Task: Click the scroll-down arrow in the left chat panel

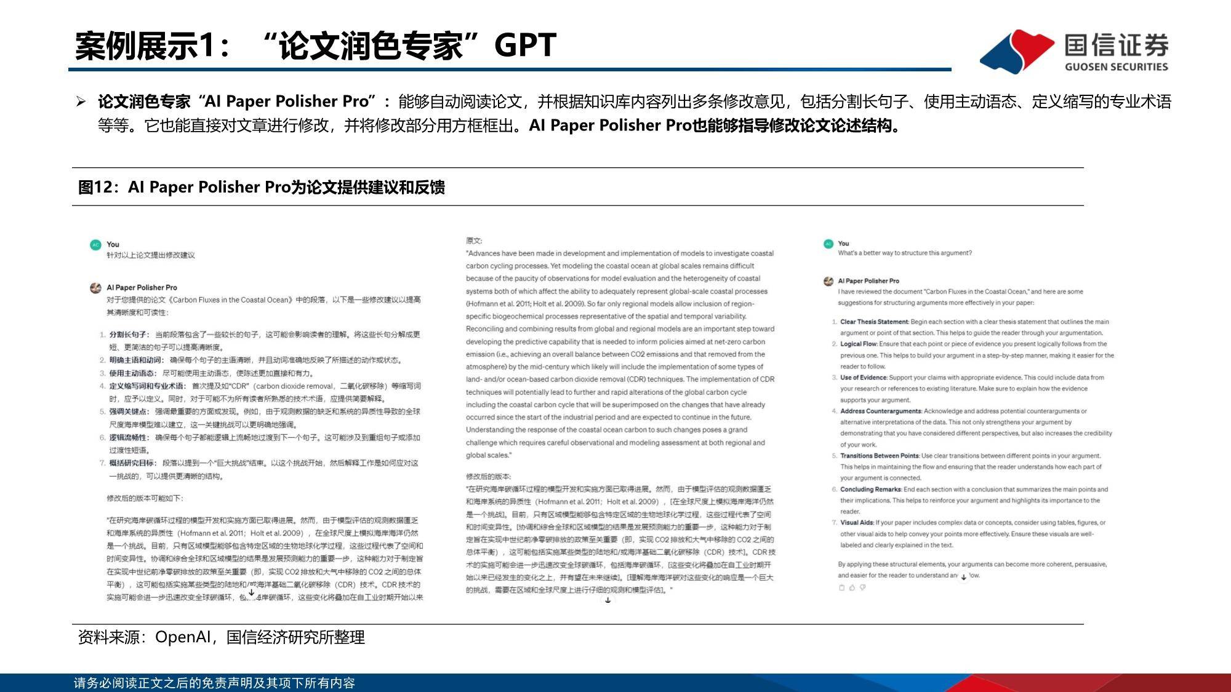Action: pyautogui.click(x=251, y=593)
